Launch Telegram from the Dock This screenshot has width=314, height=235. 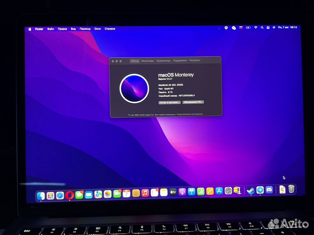[260, 190]
